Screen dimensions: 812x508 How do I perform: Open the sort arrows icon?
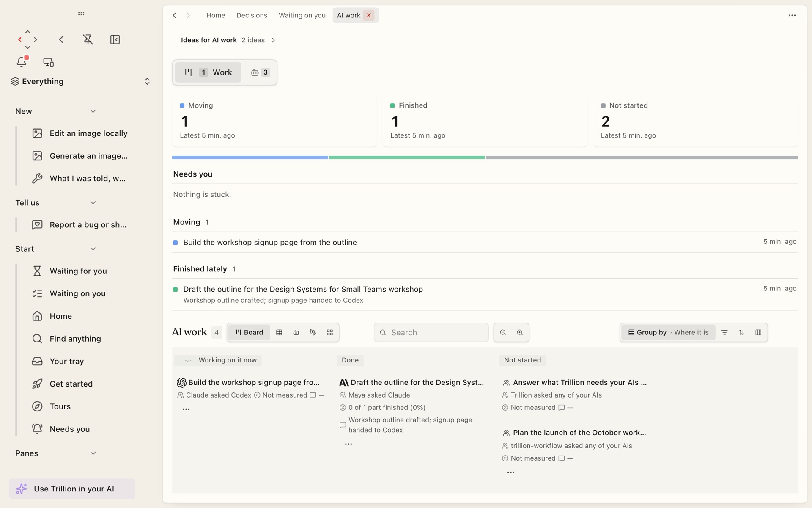pyautogui.click(x=741, y=332)
